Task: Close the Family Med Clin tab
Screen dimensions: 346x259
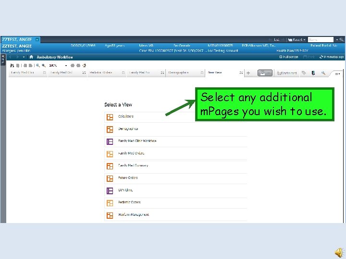Action: pos(44,73)
